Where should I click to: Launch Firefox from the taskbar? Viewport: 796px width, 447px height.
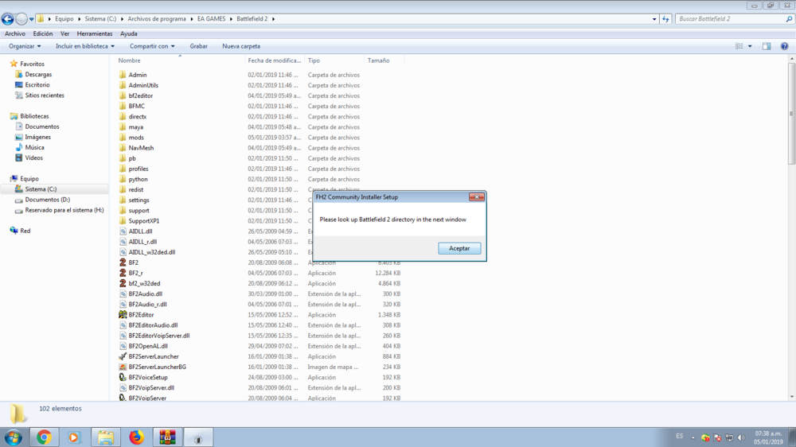pyautogui.click(x=136, y=437)
